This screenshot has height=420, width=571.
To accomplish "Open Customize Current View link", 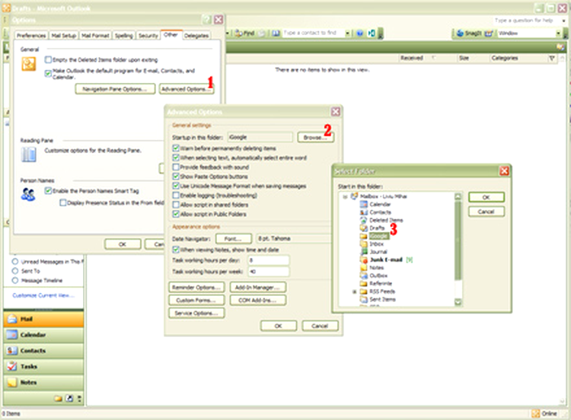I will pyautogui.click(x=43, y=295).
